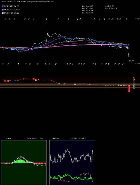Open the MACD histogram chart panel
The width and height of the screenshot is (140, 185).
coord(24,163)
